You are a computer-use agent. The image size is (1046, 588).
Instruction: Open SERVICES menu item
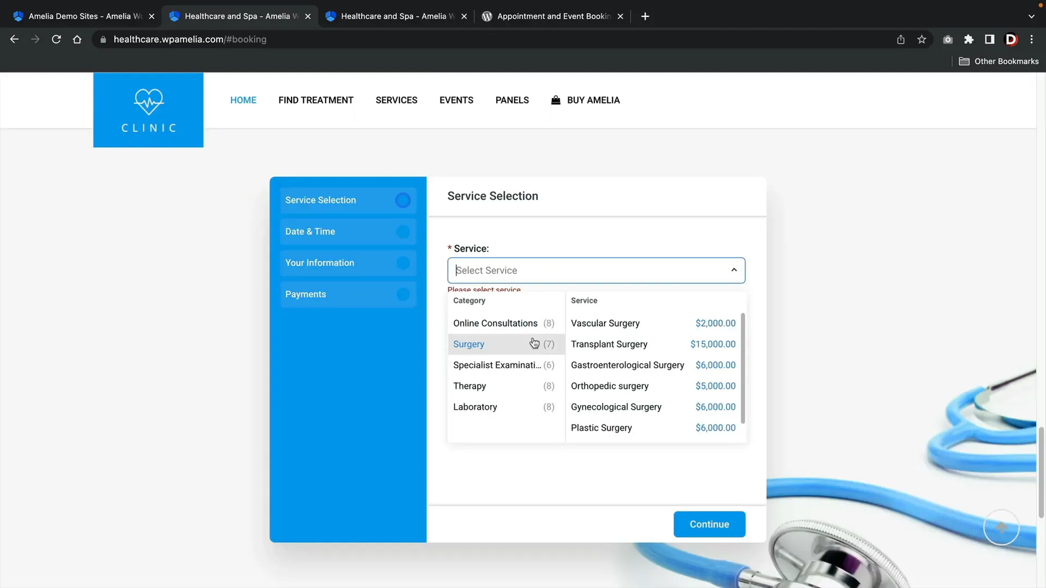396,100
